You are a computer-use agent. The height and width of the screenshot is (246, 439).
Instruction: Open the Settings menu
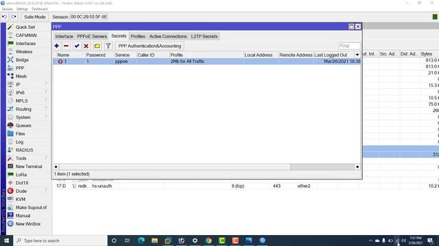coord(22,9)
